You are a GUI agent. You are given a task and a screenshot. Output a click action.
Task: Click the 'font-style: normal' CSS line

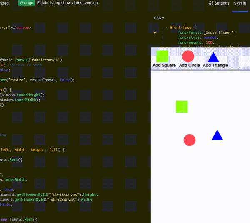pyautogui.click(x=198, y=37)
